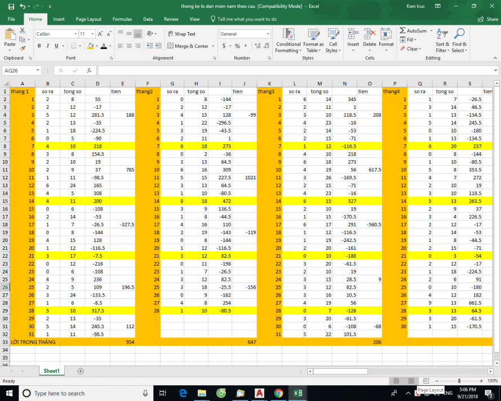Click the Cut scissors icon
This screenshot has height=401, width=501.
coord(23,30)
